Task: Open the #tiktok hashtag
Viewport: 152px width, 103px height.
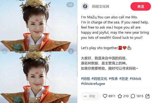Action: (136, 78)
